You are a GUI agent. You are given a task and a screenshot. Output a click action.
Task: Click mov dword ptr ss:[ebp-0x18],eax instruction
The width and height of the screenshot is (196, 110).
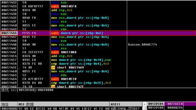click(81, 60)
